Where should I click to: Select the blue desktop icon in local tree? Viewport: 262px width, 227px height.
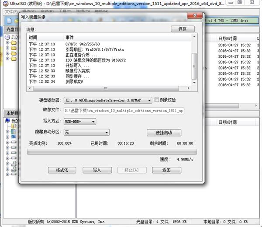click(x=14, y=137)
